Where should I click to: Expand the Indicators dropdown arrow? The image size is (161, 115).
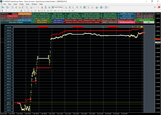(98, 7)
